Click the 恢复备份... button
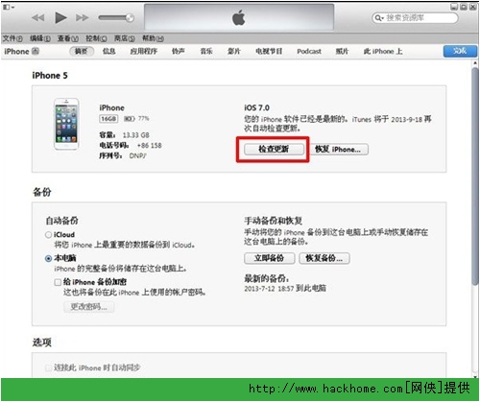 pyautogui.click(x=324, y=258)
